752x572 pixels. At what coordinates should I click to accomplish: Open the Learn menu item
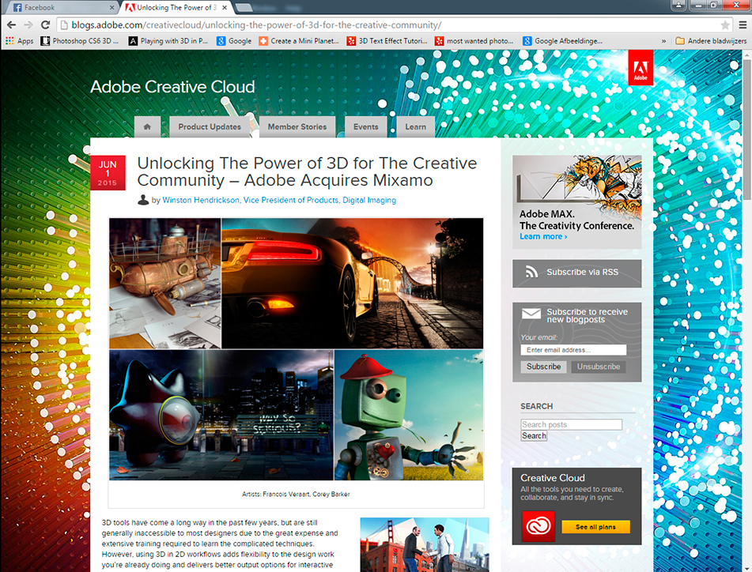pyautogui.click(x=415, y=126)
